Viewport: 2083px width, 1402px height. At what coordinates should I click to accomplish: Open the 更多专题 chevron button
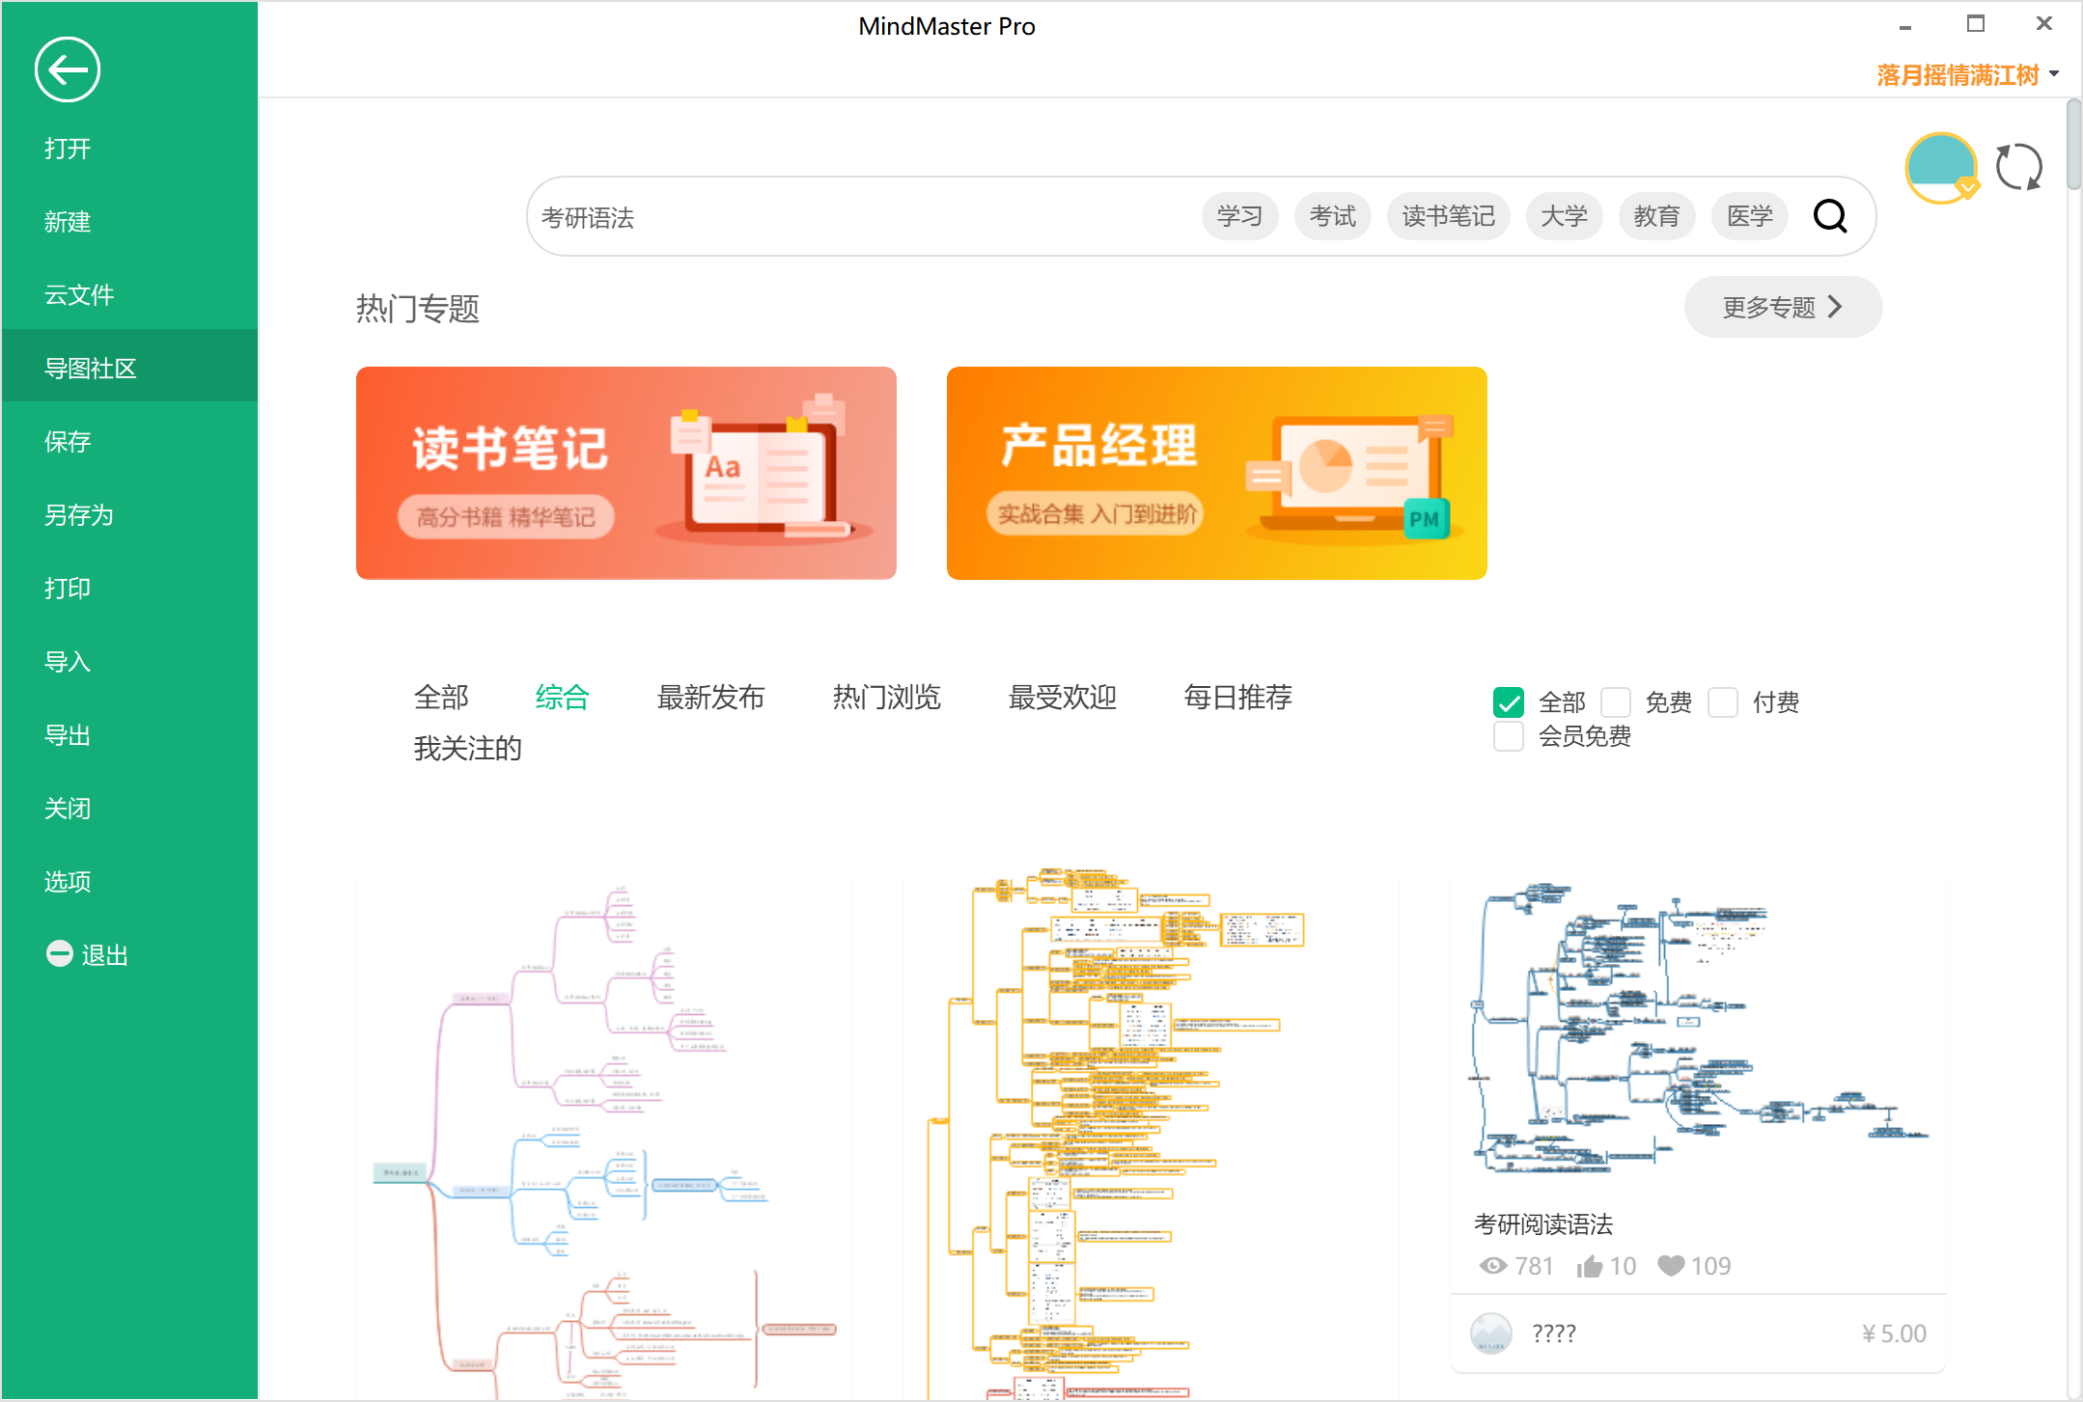tap(1783, 307)
